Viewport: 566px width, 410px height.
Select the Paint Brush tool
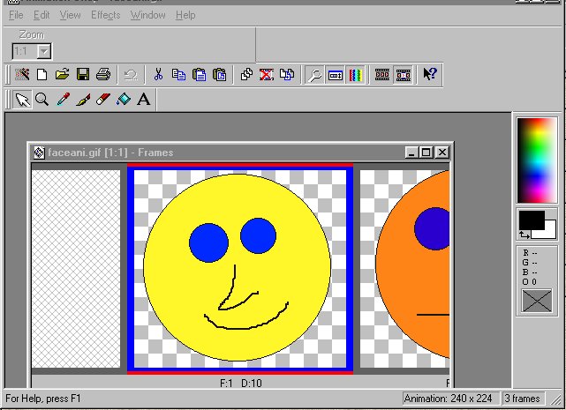(x=83, y=99)
